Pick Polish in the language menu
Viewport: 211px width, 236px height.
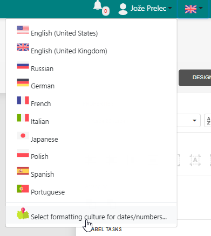tap(91, 154)
